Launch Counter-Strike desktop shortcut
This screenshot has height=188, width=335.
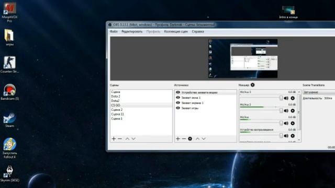click(9, 64)
